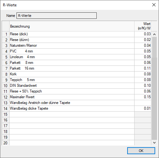Click the Wert (m²K)/W column header

[x=143, y=26]
